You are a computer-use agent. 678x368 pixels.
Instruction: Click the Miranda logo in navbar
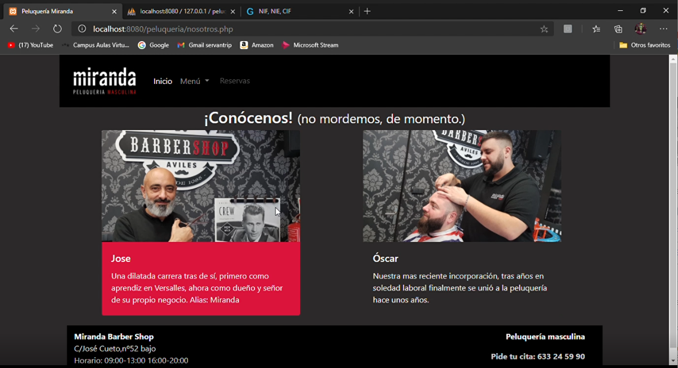click(104, 81)
